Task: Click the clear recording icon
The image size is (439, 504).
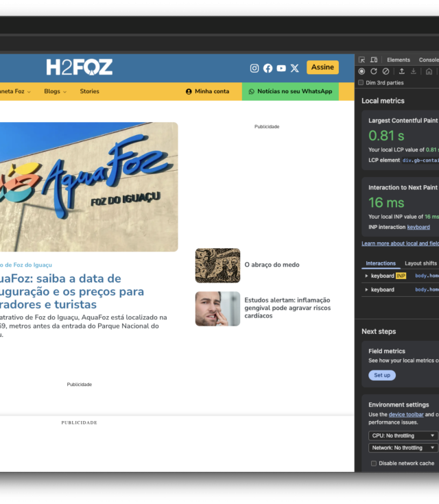Action: click(385, 71)
